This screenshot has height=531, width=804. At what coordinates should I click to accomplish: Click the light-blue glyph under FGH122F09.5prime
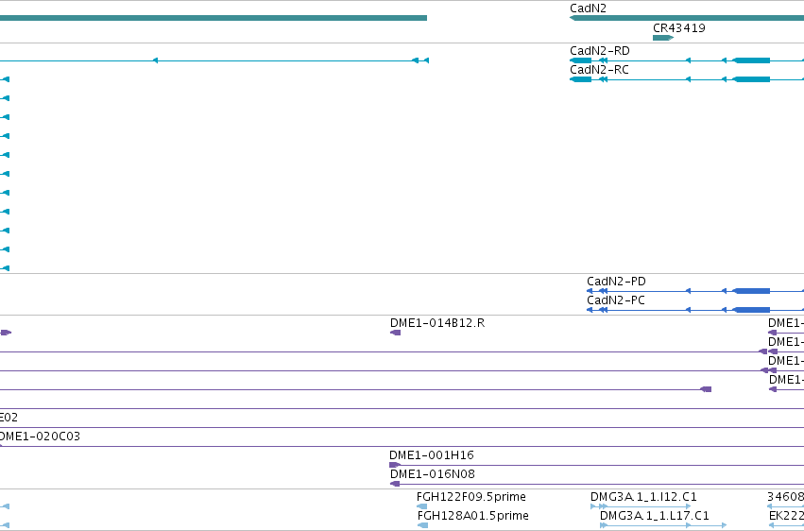(x=422, y=506)
